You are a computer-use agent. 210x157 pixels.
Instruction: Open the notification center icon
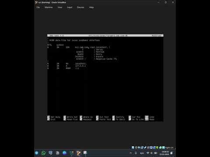click(171, 153)
